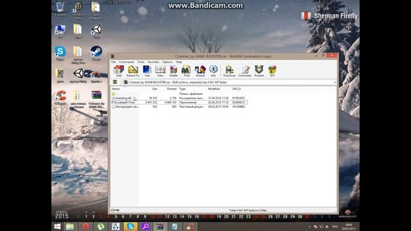Click the volume icon in system tray

coord(327,227)
